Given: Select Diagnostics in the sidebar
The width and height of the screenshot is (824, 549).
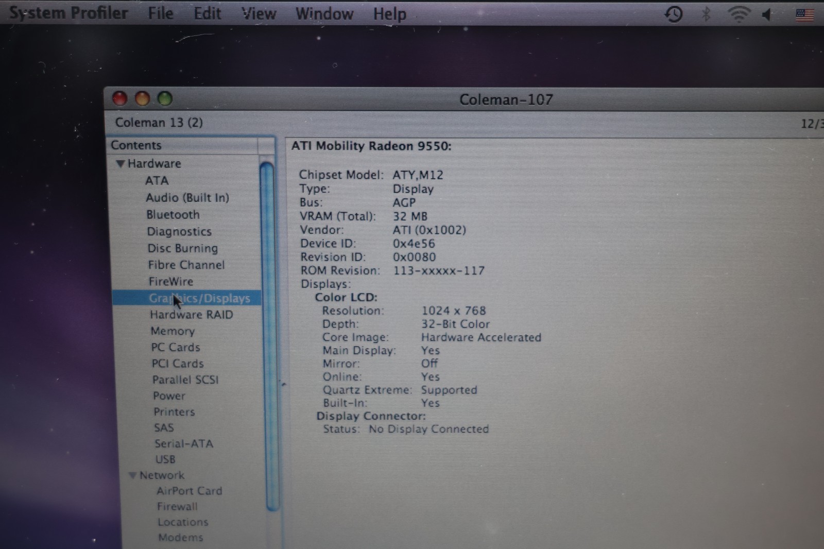Looking at the screenshot, I should [179, 232].
